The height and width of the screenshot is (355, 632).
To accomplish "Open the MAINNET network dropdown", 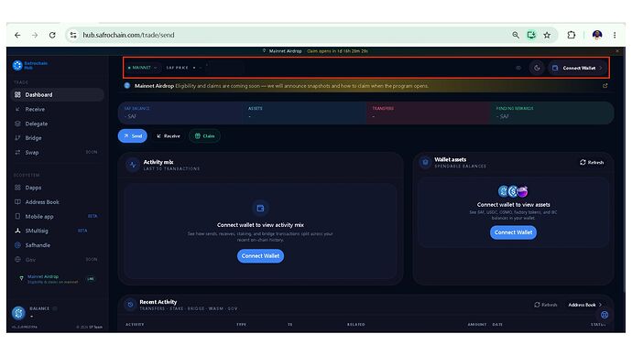I will point(143,68).
